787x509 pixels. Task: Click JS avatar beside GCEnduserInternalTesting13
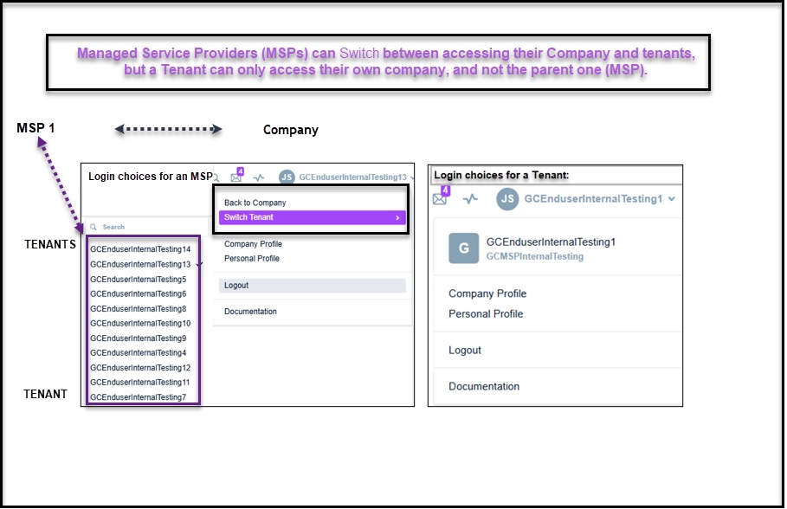(x=287, y=177)
